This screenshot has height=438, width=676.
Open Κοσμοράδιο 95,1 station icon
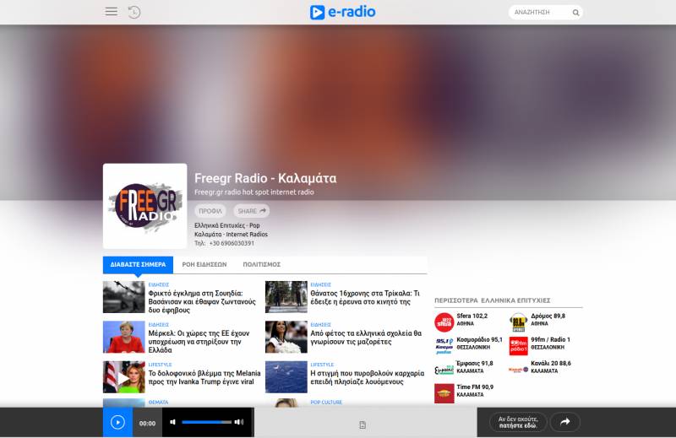click(444, 346)
